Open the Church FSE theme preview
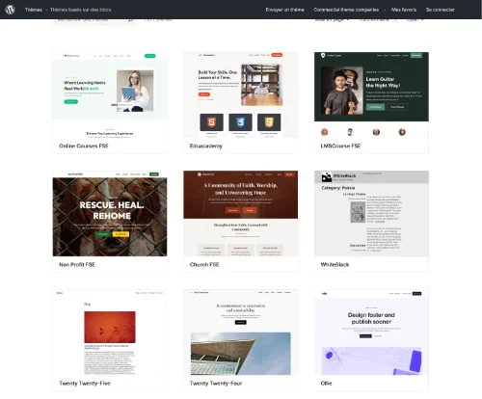This screenshot has height=399, width=482. [x=241, y=214]
